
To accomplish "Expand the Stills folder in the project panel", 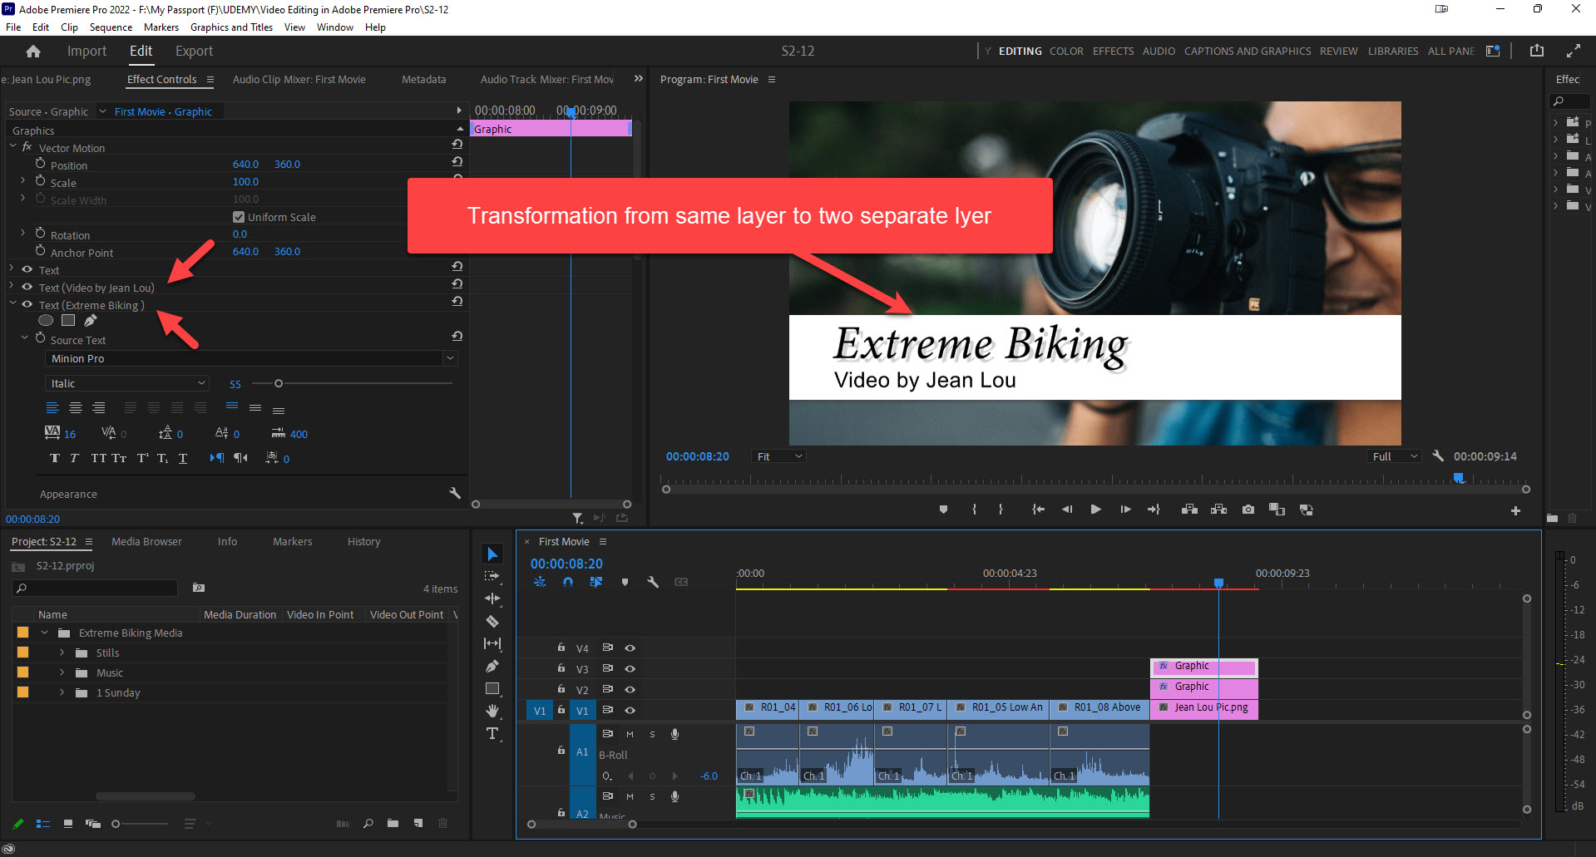I will click(61, 653).
